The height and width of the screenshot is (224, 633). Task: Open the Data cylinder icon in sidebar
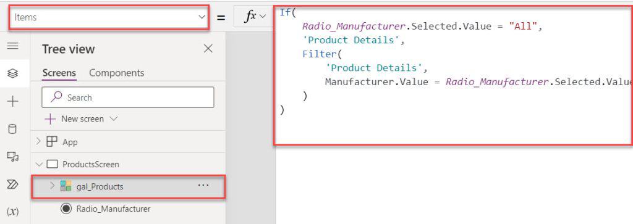coord(13,130)
